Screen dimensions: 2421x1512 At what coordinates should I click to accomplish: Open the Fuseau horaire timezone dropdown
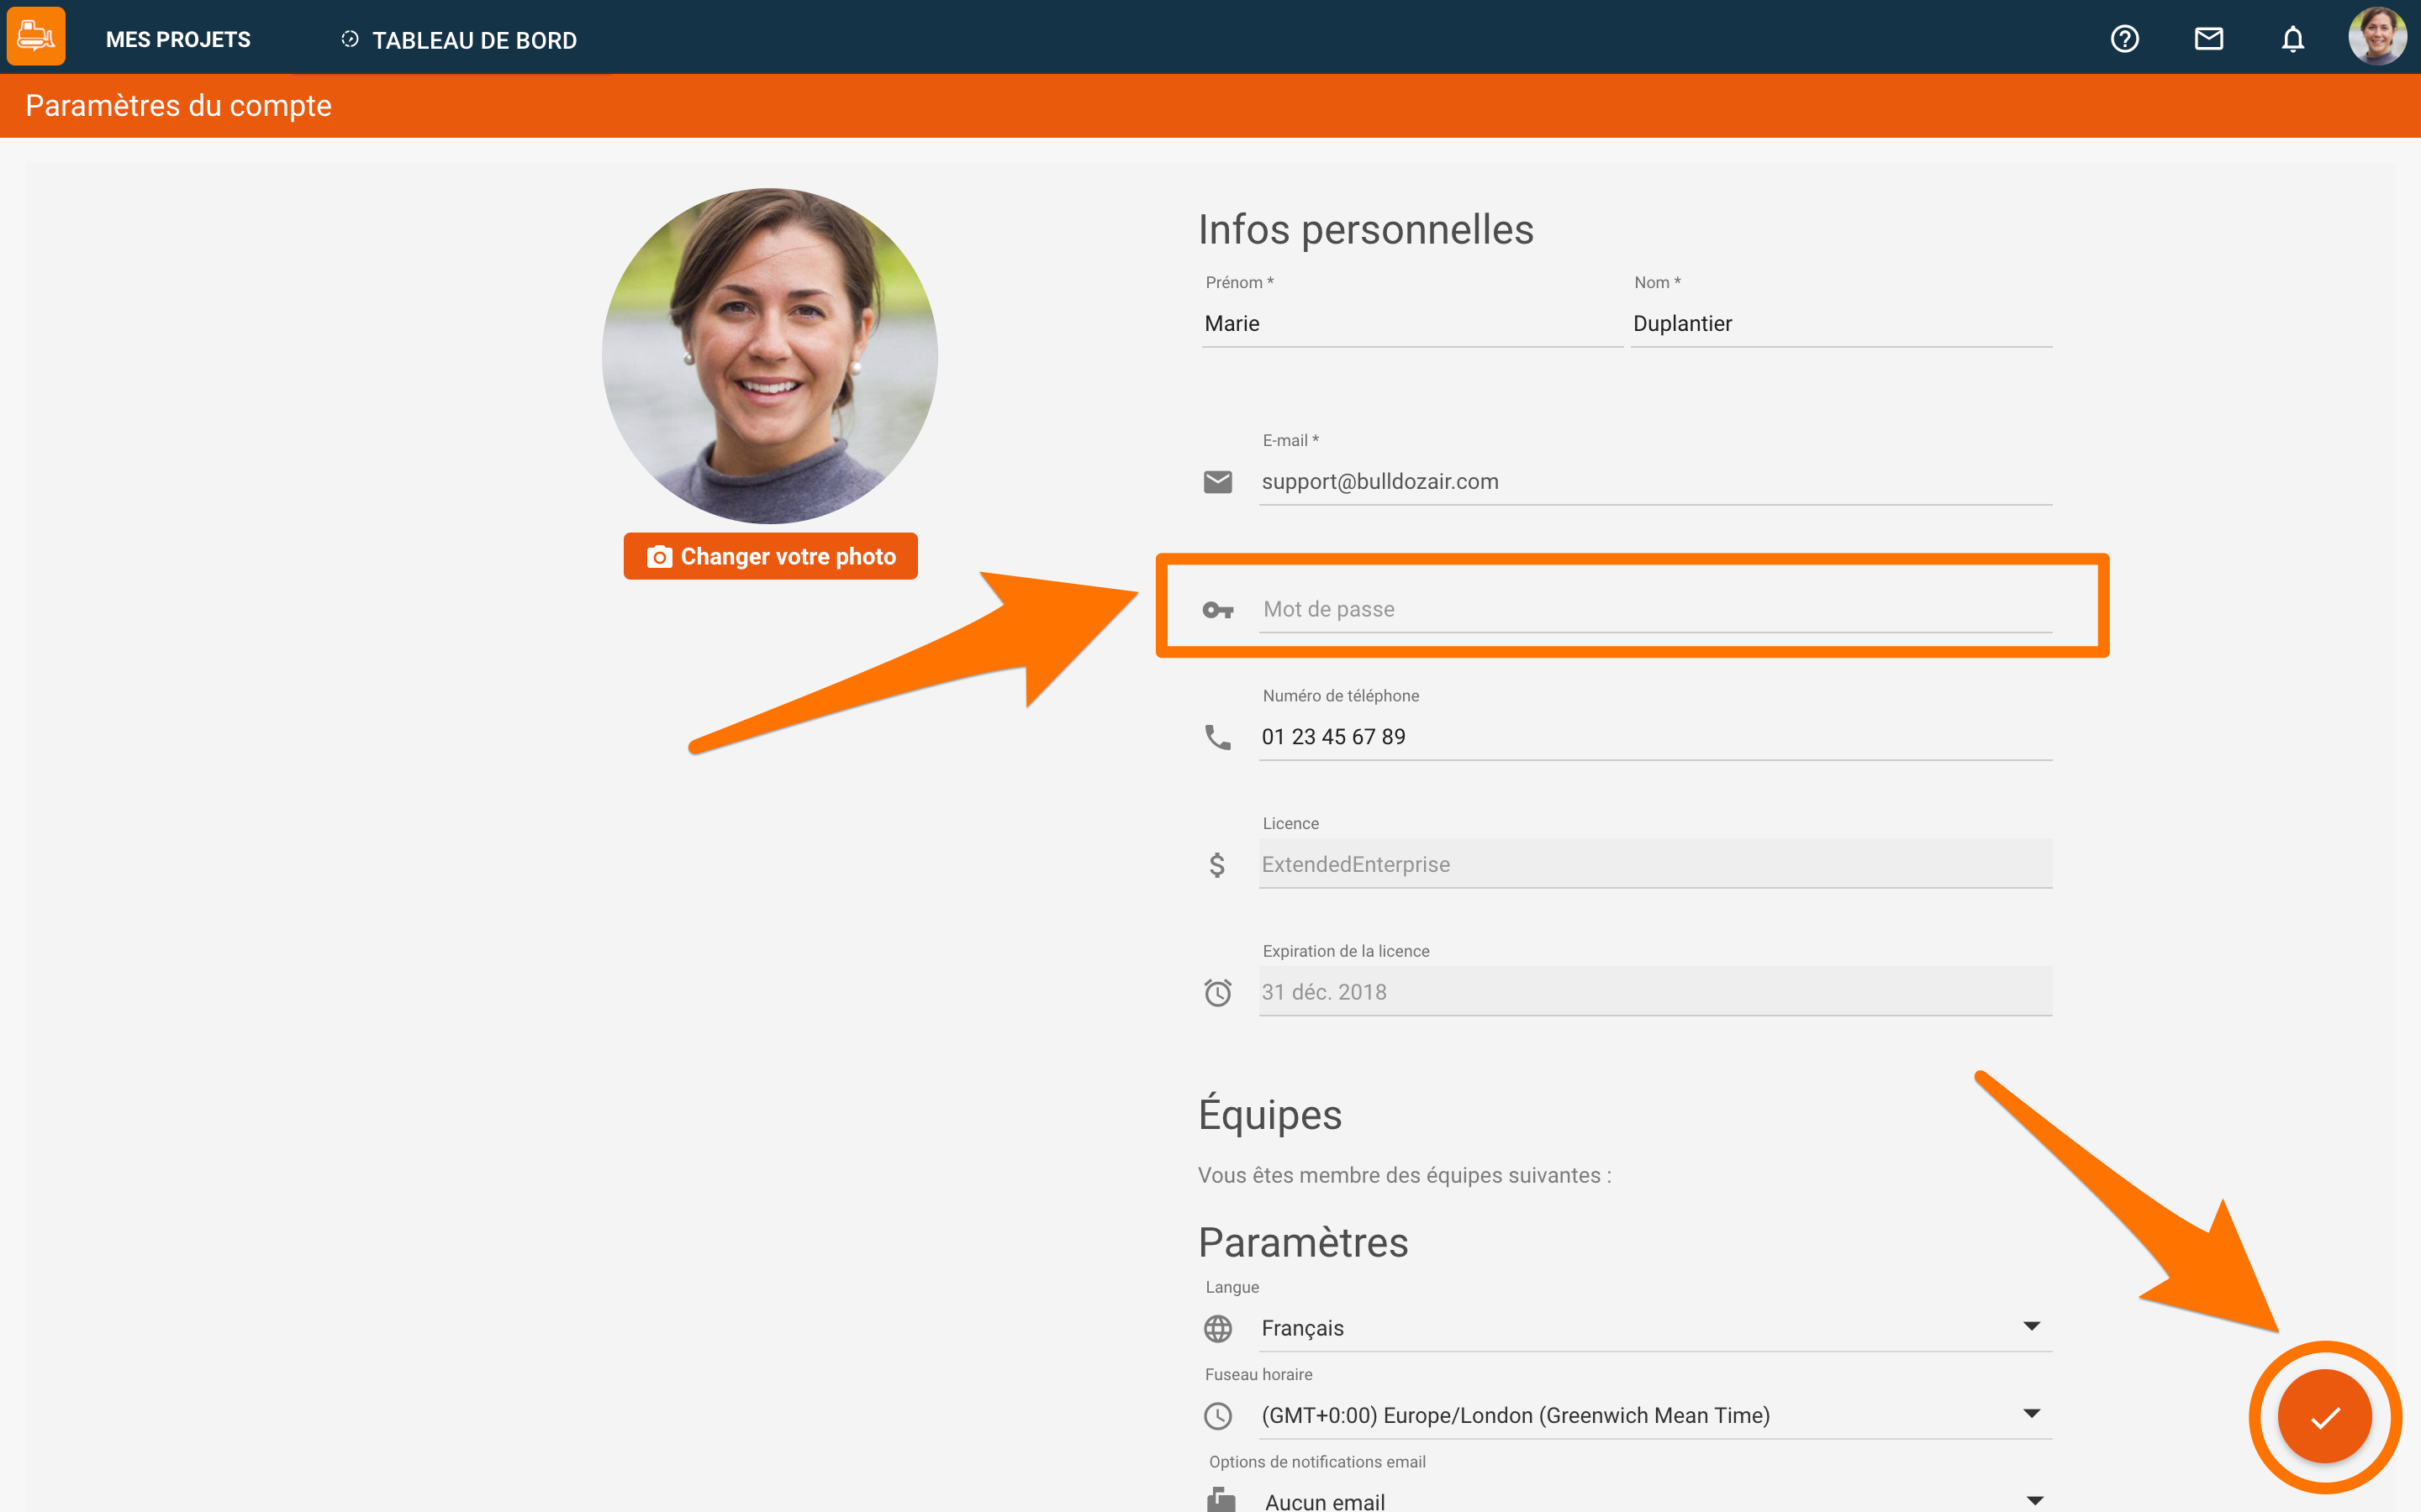click(1654, 1415)
